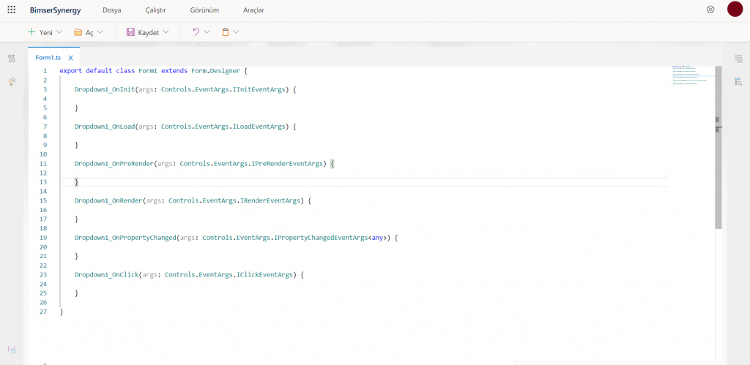Close the Form1.ts tab
This screenshot has width=750, height=365.
coord(70,57)
